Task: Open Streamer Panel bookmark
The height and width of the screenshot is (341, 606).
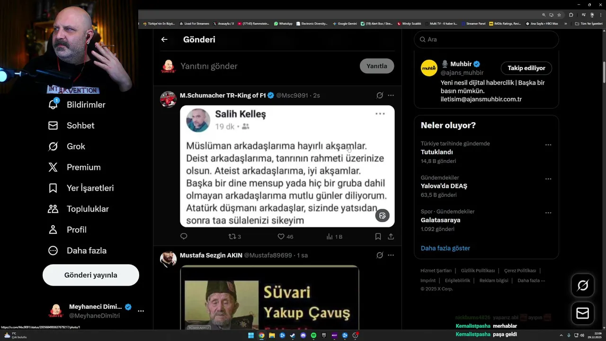Action: (473, 23)
